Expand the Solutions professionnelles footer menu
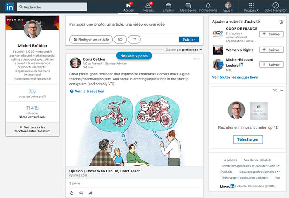Screen dimensions: 289x198 pos(260,172)
